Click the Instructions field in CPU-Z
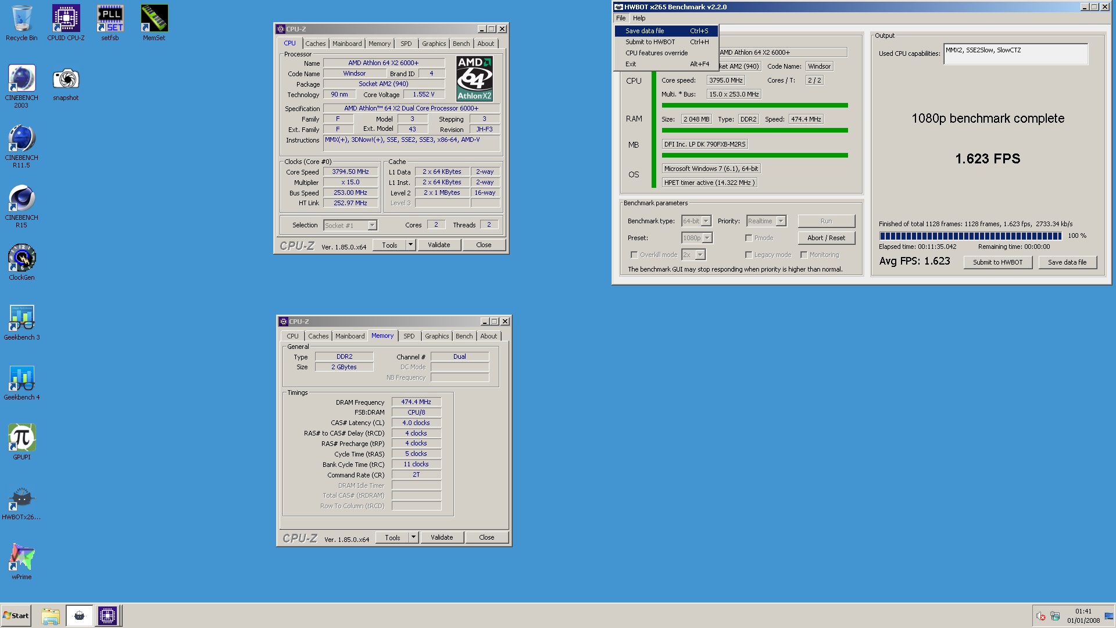Viewport: 1116px width, 628px height. click(412, 143)
